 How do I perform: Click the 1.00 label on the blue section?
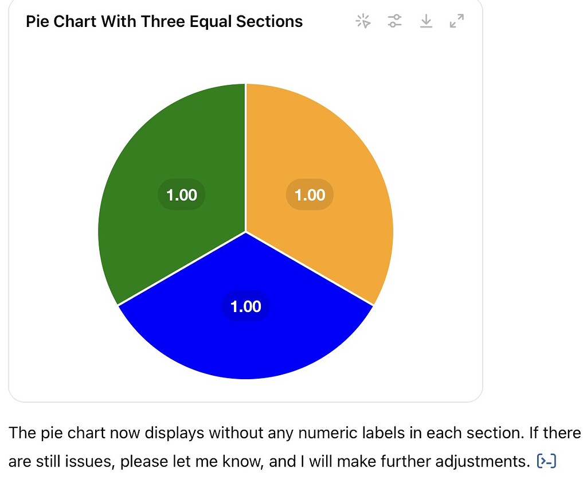coord(245,306)
